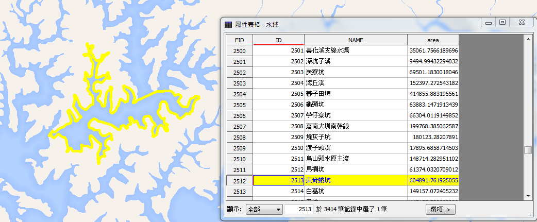Click the ID column header
This screenshot has width=537, height=222.
click(278, 40)
